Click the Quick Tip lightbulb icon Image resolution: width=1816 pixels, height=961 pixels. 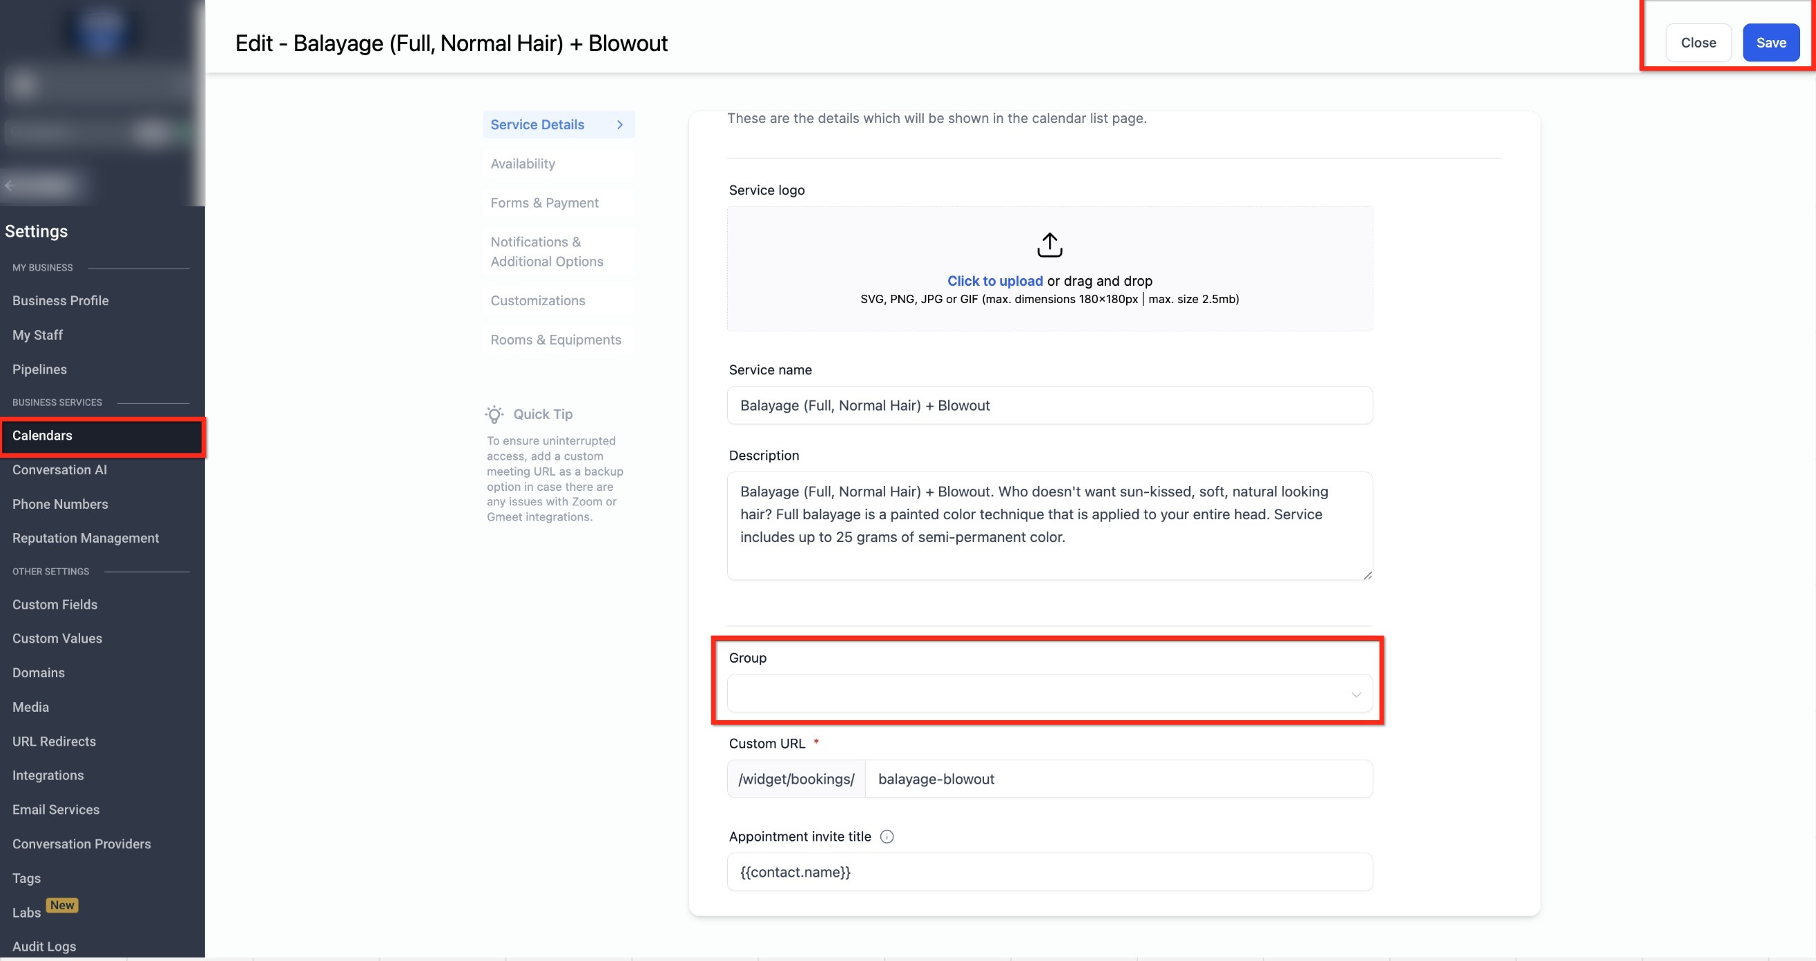(x=494, y=415)
